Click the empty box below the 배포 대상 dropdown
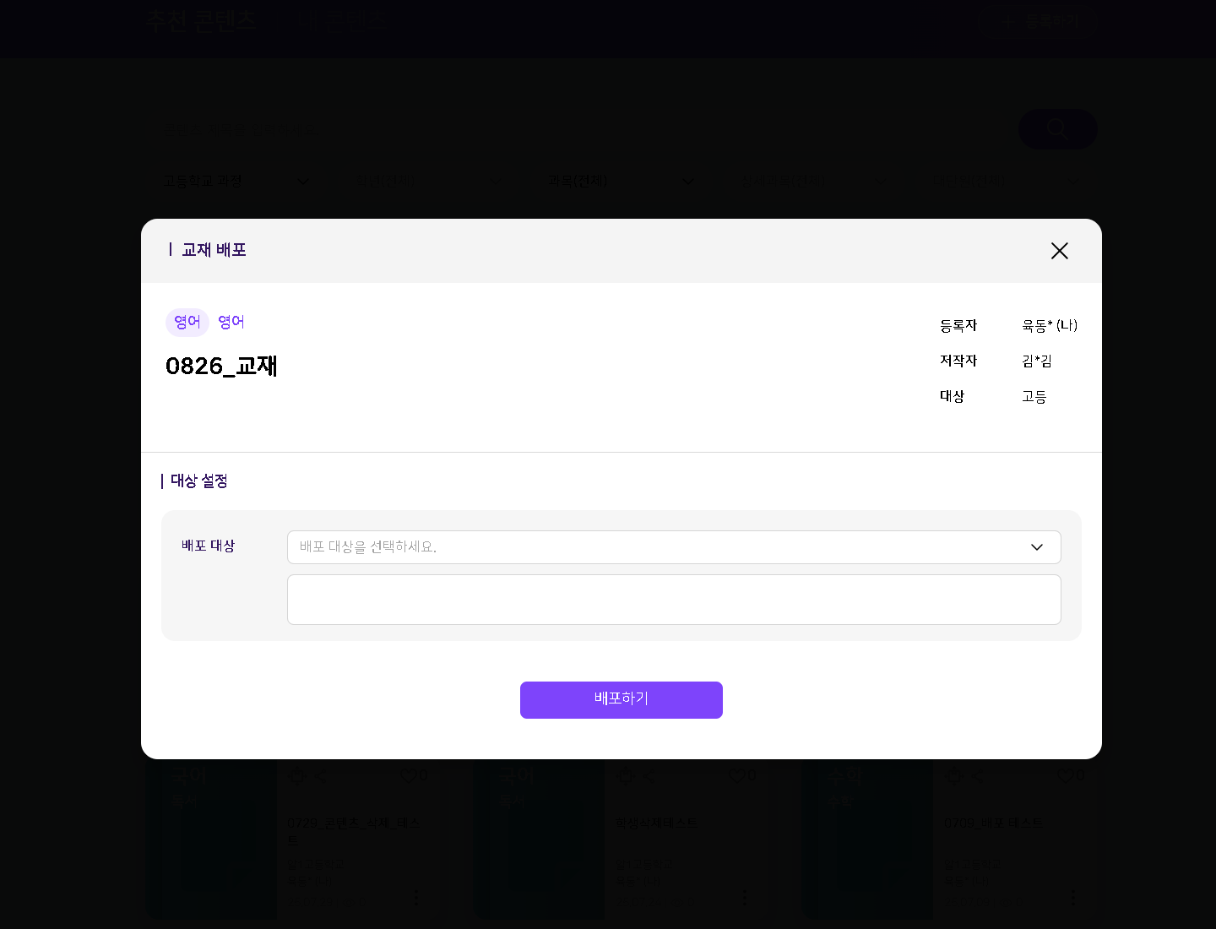Viewport: 1216px width, 929px height. [673, 600]
